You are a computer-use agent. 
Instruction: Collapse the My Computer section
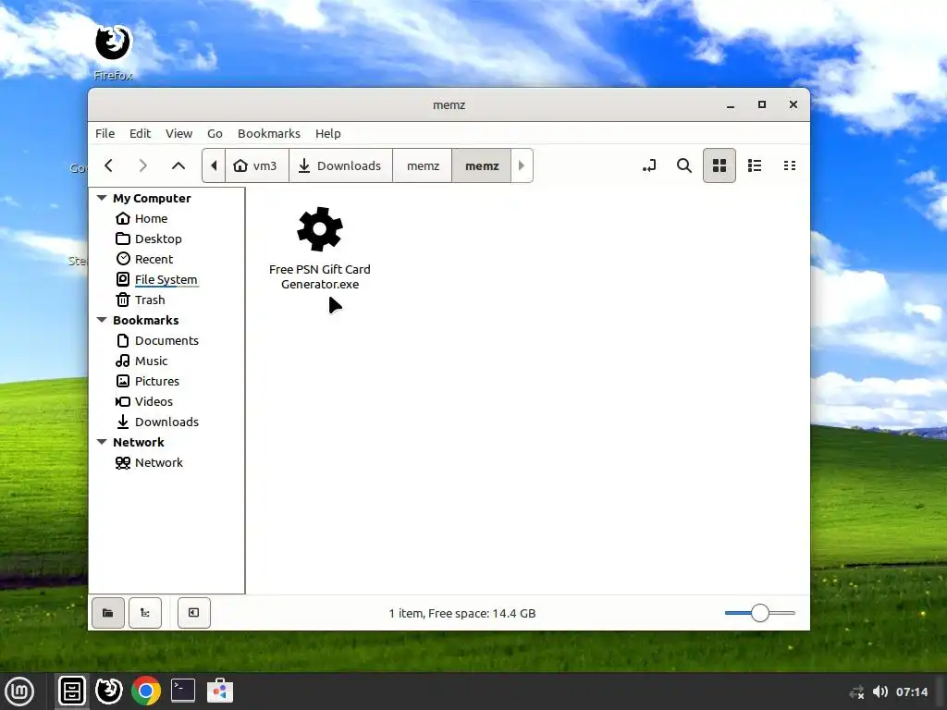(x=102, y=198)
